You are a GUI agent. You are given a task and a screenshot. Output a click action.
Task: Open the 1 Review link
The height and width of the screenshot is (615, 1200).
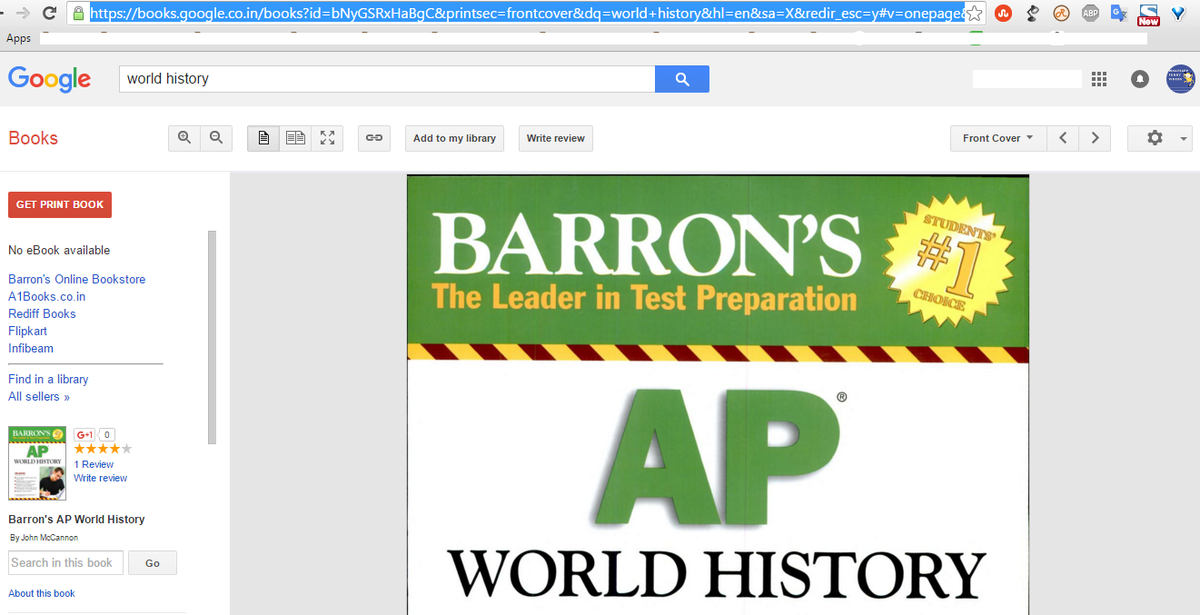click(x=94, y=464)
